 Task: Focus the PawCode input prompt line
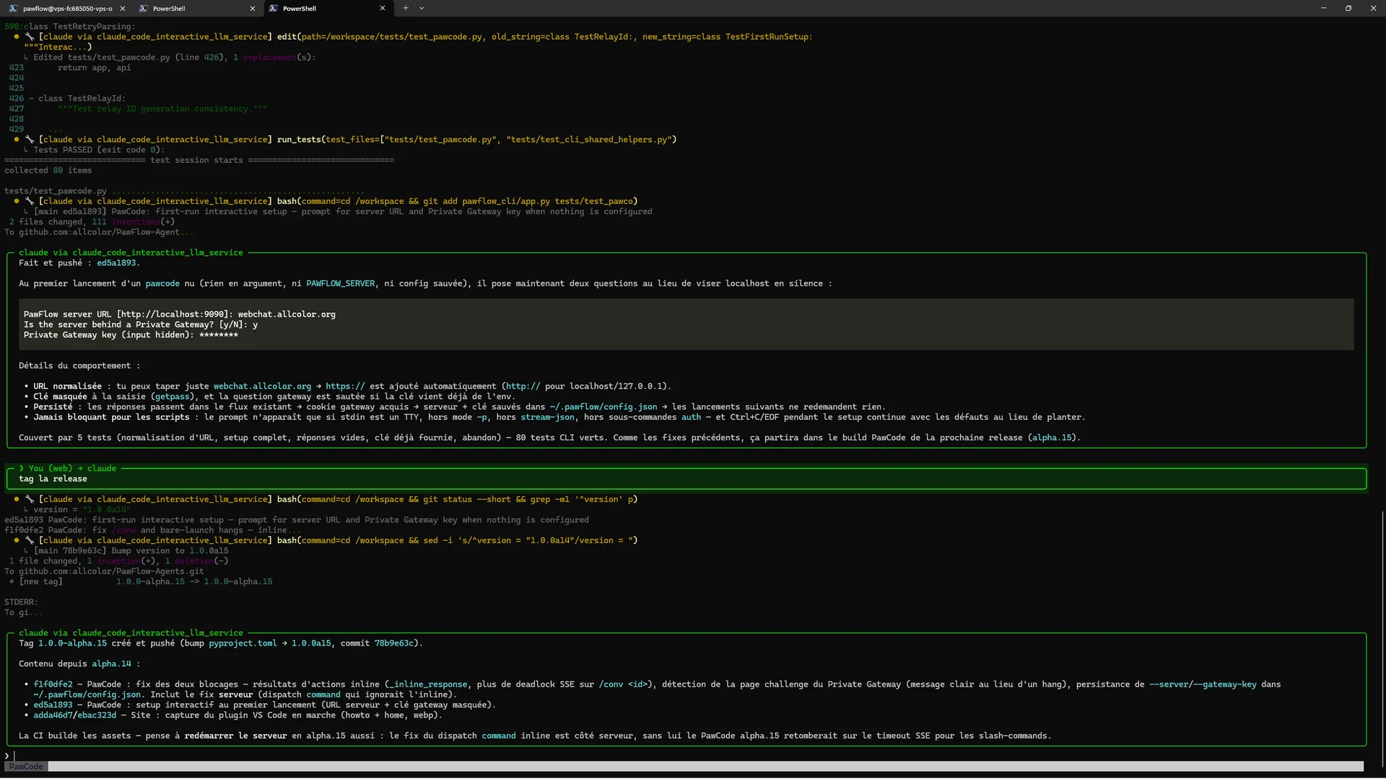(686, 756)
